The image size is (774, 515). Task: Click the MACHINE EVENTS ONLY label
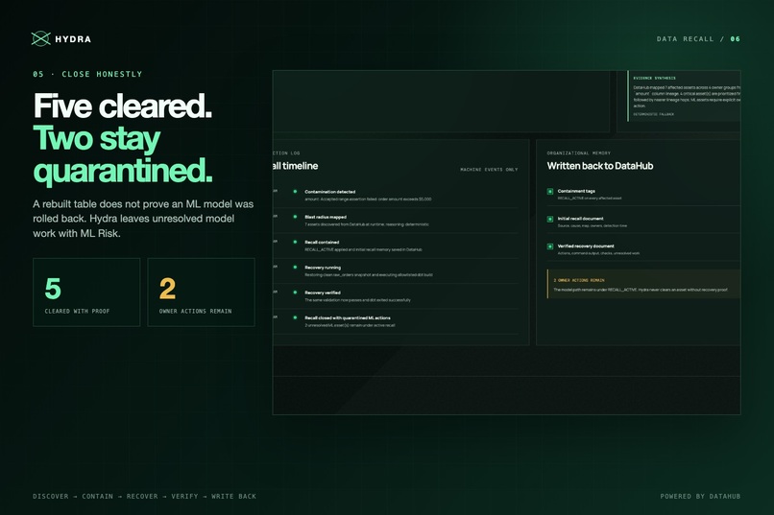coord(489,170)
